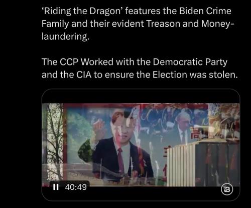Click the 'Riding the Dragon' opening line
251x208 pixels.
tap(137, 11)
